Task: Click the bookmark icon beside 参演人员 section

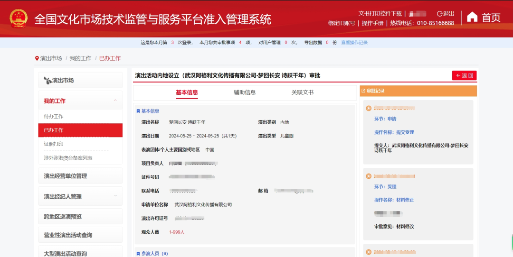Action: [x=138, y=254]
